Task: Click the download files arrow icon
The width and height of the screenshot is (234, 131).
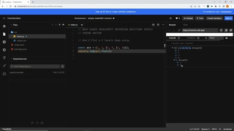Action: (x=52, y=25)
